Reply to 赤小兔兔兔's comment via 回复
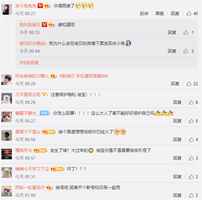The height and width of the screenshot is (200, 202). (x=175, y=14)
